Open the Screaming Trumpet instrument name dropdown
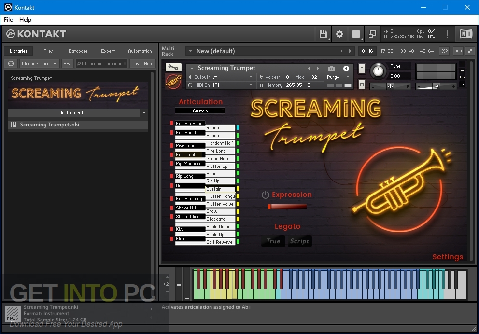The width and height of the screenshot is (479, 334). pos(192,68)
